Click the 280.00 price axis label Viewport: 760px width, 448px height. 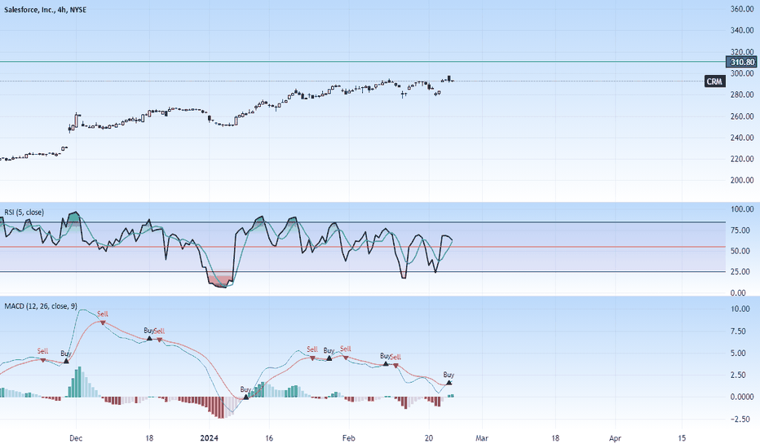coord(742,94)
